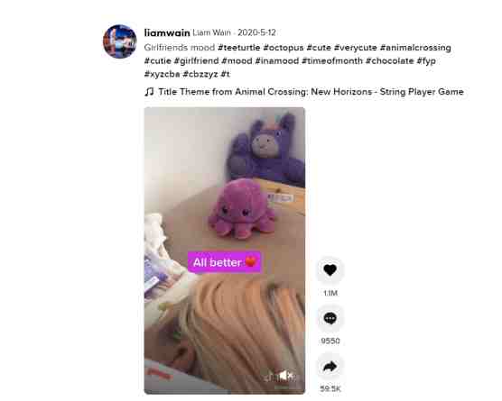
Task: Open the #teeturtle hashtag
Action: (x=239, y=48)
